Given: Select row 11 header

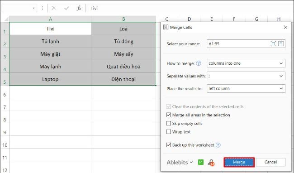Looking at the screenshot, I should tap(5, 155).
